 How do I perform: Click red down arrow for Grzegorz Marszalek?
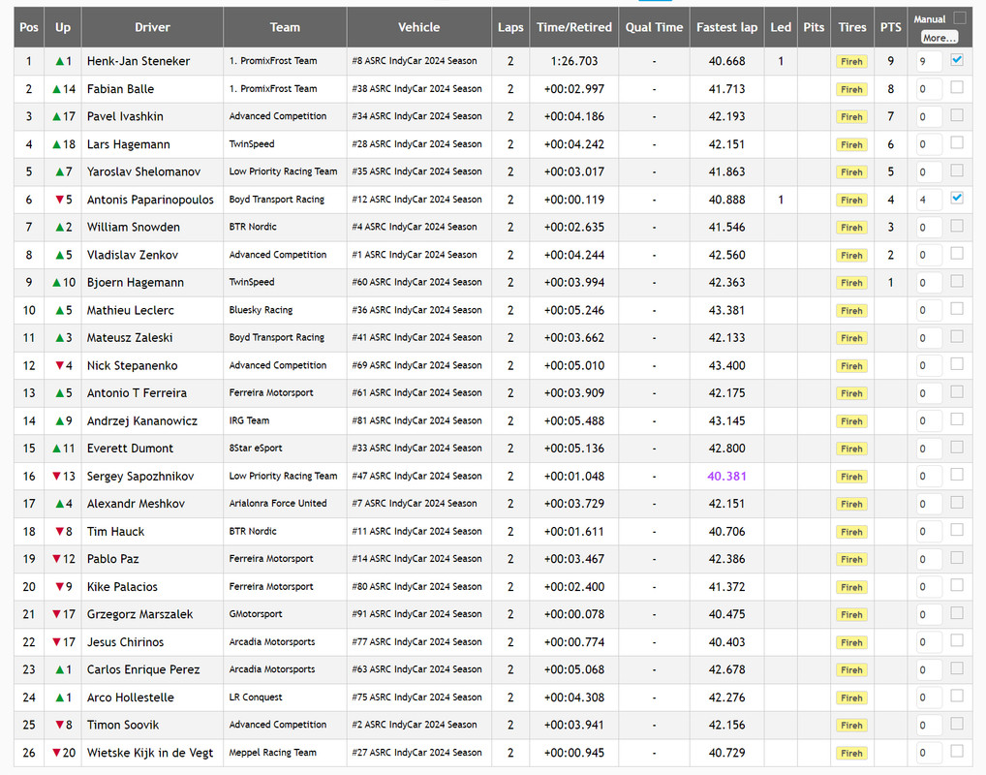[x=56, y=614]
